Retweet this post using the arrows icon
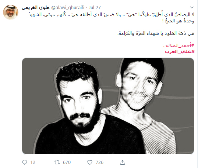This screenshot has width=198, height=168. [57, 162]
